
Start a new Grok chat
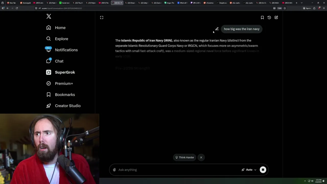tap(276, 17)
